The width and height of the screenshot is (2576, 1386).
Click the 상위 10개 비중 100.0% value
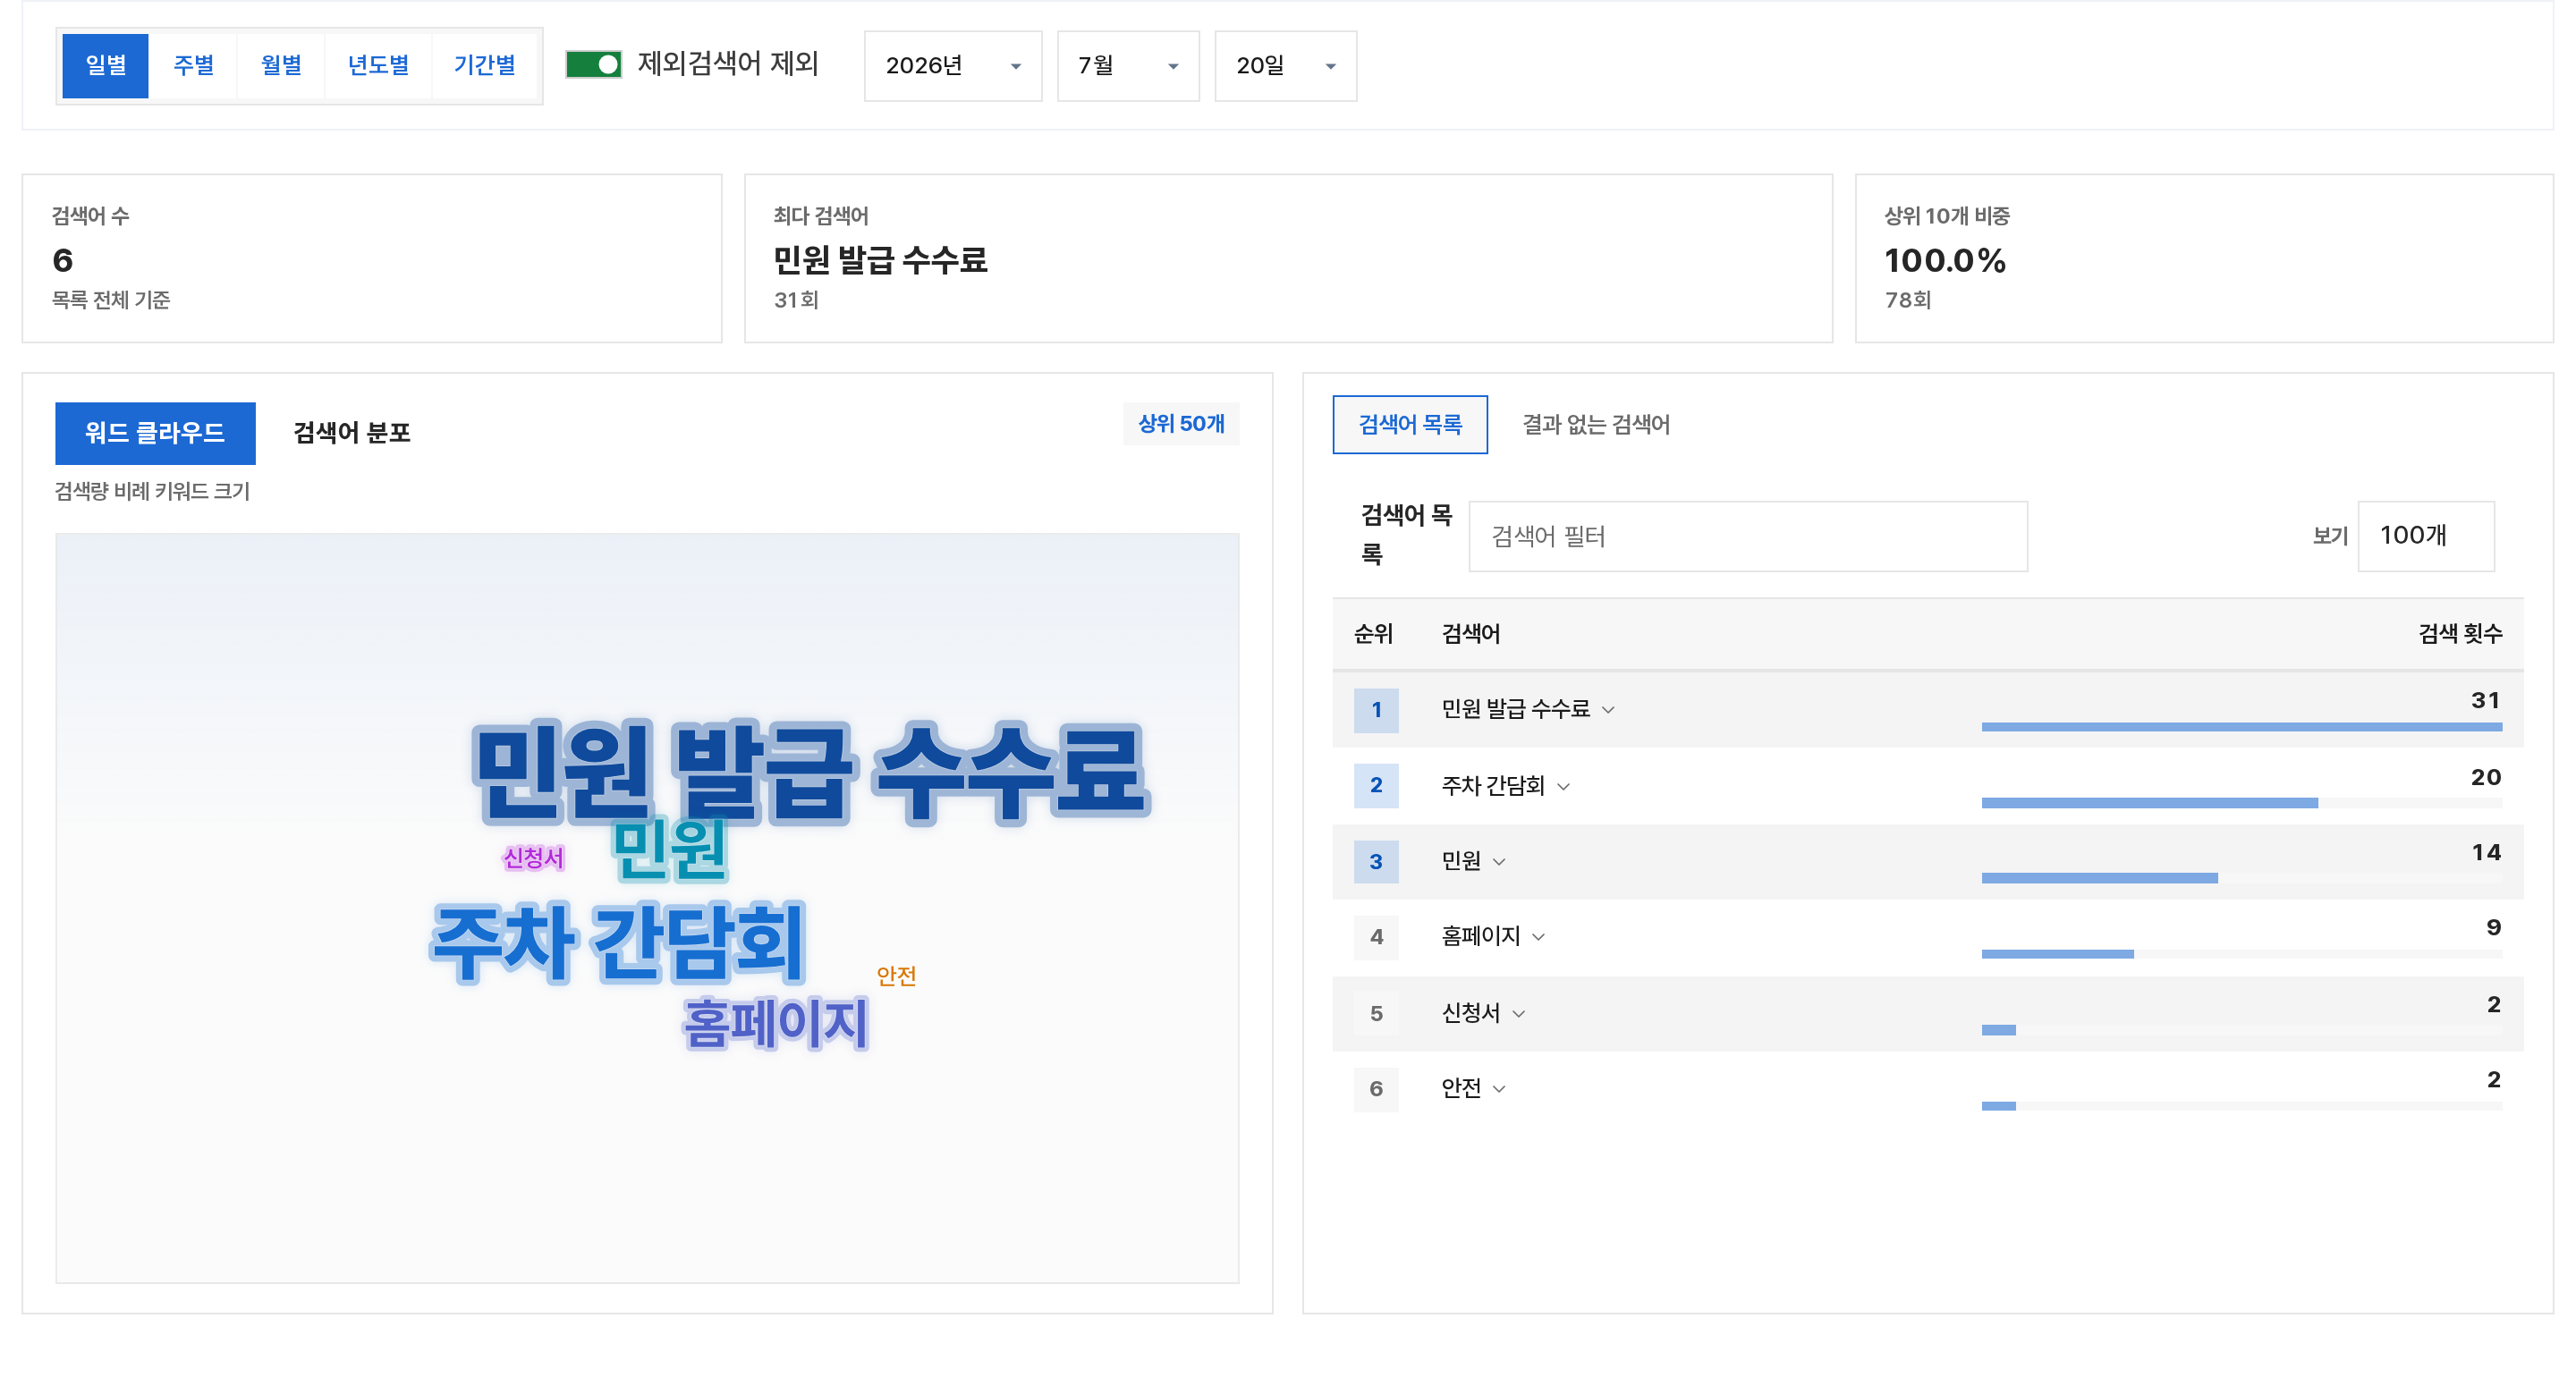click(x=1944, y=260)
